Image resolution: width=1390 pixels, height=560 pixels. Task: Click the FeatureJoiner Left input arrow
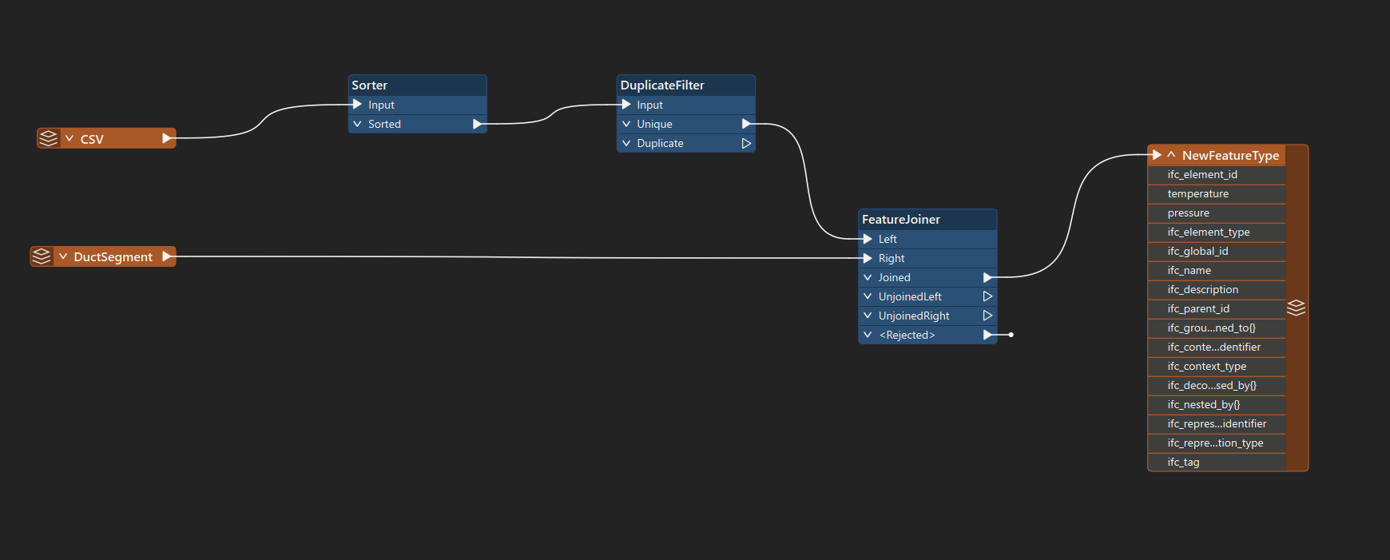point(868,239)
